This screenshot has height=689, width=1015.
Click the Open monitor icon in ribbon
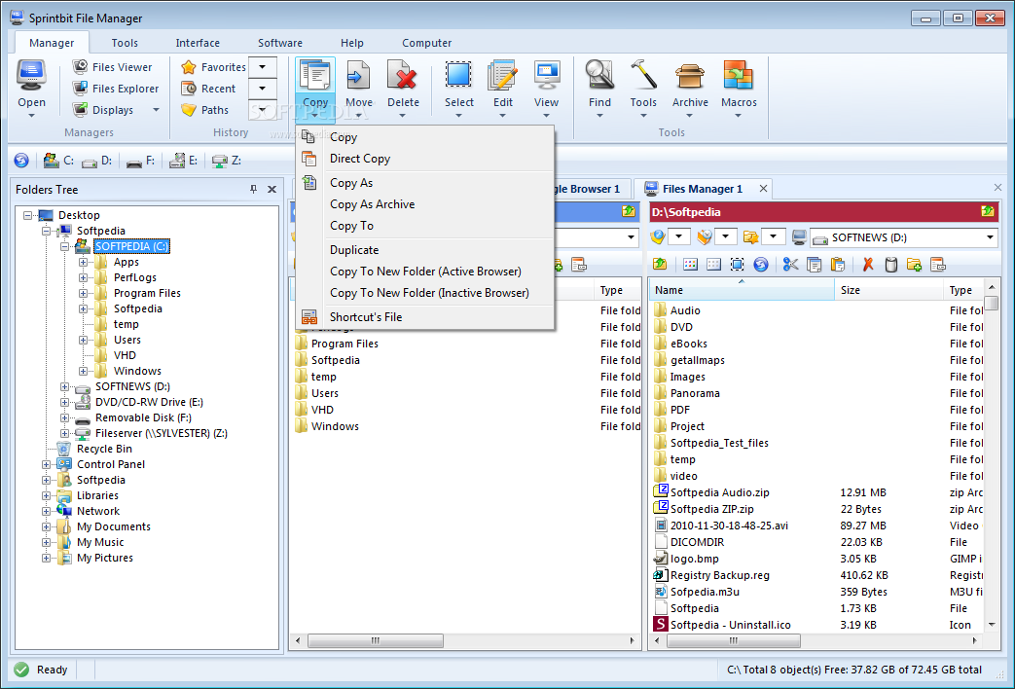[31, 77]
